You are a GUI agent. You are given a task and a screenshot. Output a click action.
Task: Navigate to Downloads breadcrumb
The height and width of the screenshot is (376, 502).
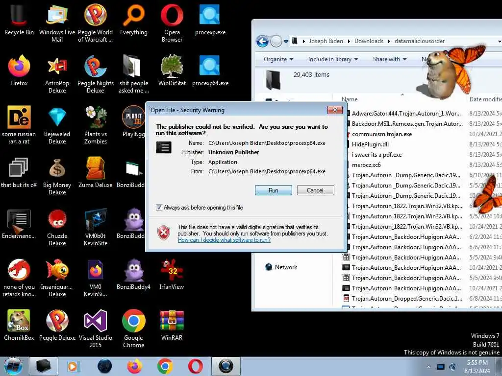tap(369, 41)
